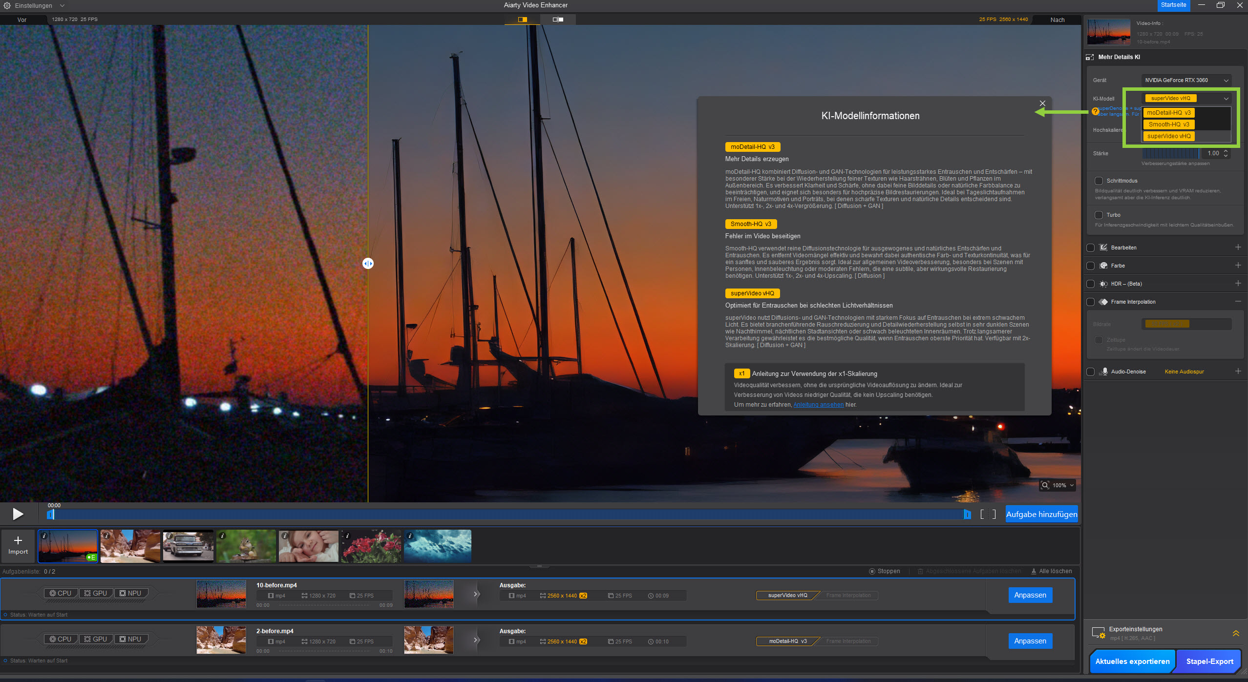Enable the Schrittmodus checkbox

click(1099, 181)
